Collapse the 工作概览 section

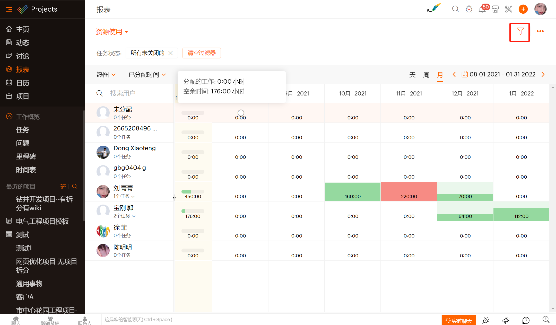click(x=9, y=116)
